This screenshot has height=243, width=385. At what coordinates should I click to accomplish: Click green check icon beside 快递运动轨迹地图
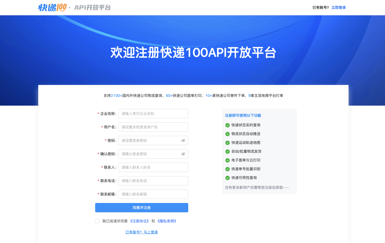(228, 143)
